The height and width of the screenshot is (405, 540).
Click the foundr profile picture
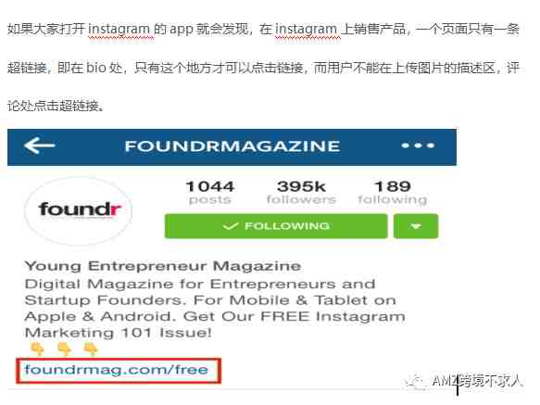click(x=79, y=210)
